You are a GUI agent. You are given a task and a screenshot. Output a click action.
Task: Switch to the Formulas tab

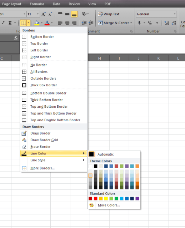[37, 4]
